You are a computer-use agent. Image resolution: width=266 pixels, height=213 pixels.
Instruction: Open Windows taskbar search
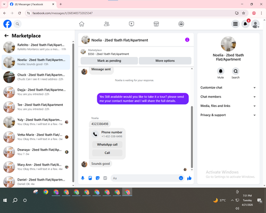pos(15,200)
